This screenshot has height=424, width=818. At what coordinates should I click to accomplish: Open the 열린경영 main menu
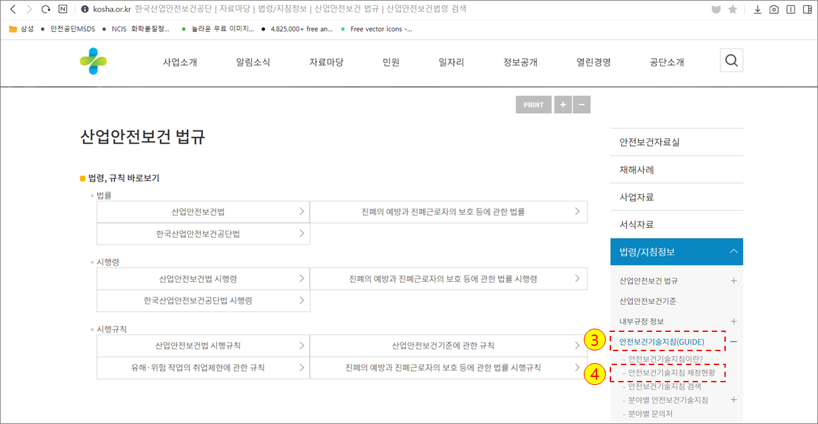(x=593, y=62)
